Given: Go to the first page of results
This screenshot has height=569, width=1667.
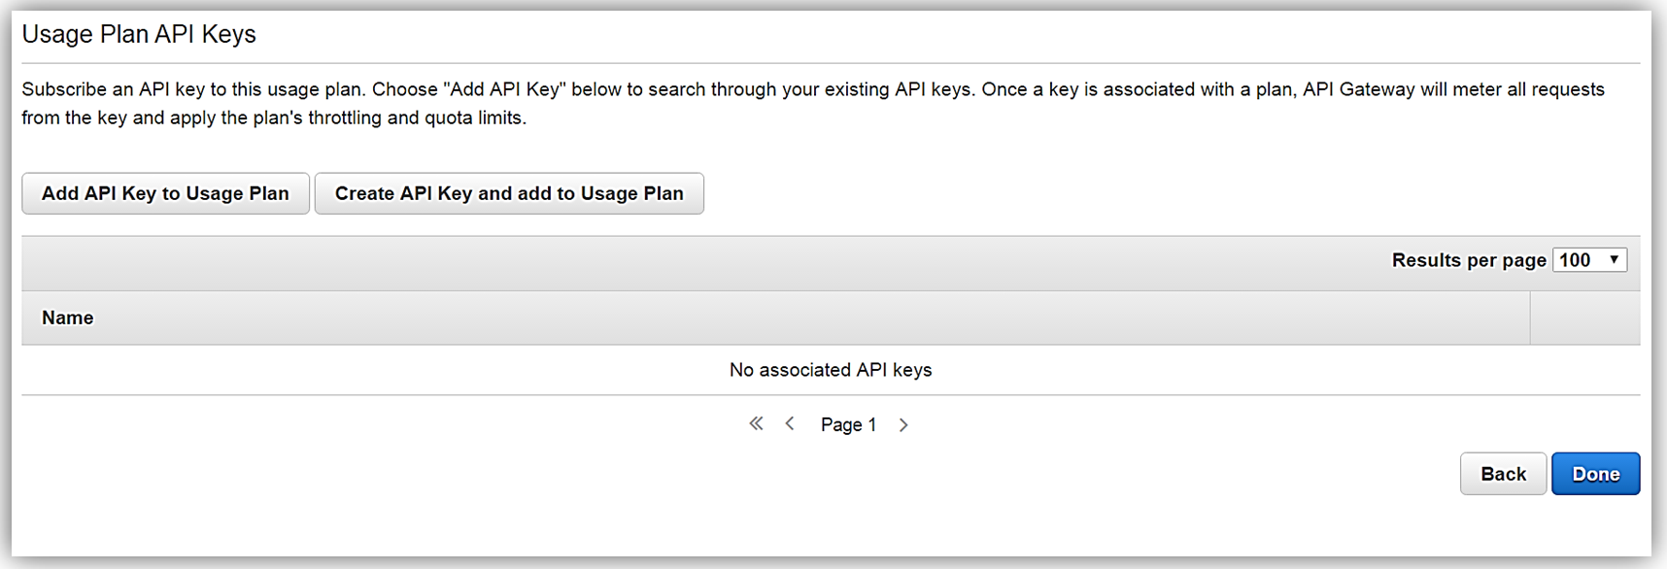Looking at the screenshot, I should tap(756, 423).
